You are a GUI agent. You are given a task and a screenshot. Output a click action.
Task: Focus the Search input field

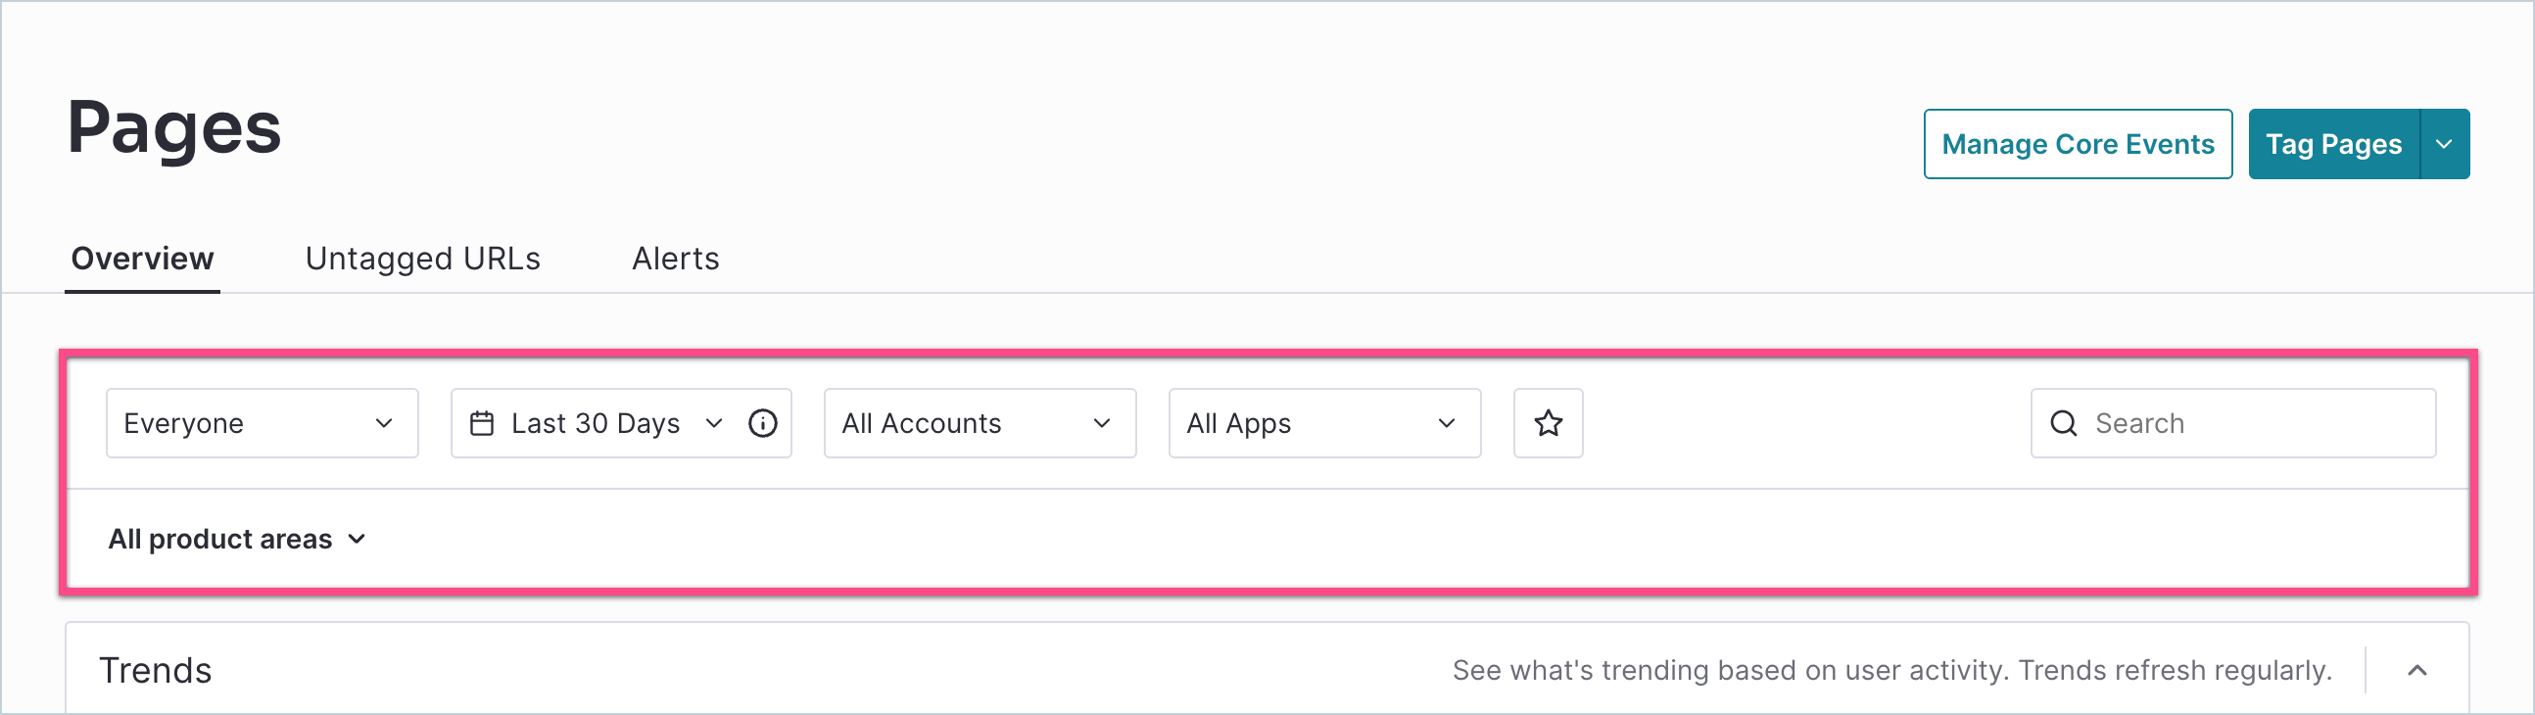(2254, 423)
